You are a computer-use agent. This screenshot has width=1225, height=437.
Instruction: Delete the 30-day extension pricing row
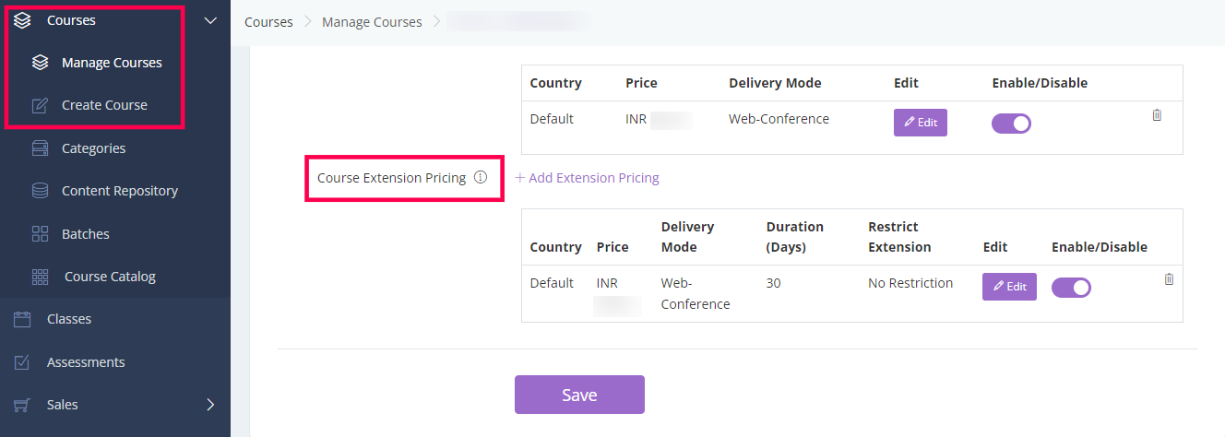pos(1169,278)
